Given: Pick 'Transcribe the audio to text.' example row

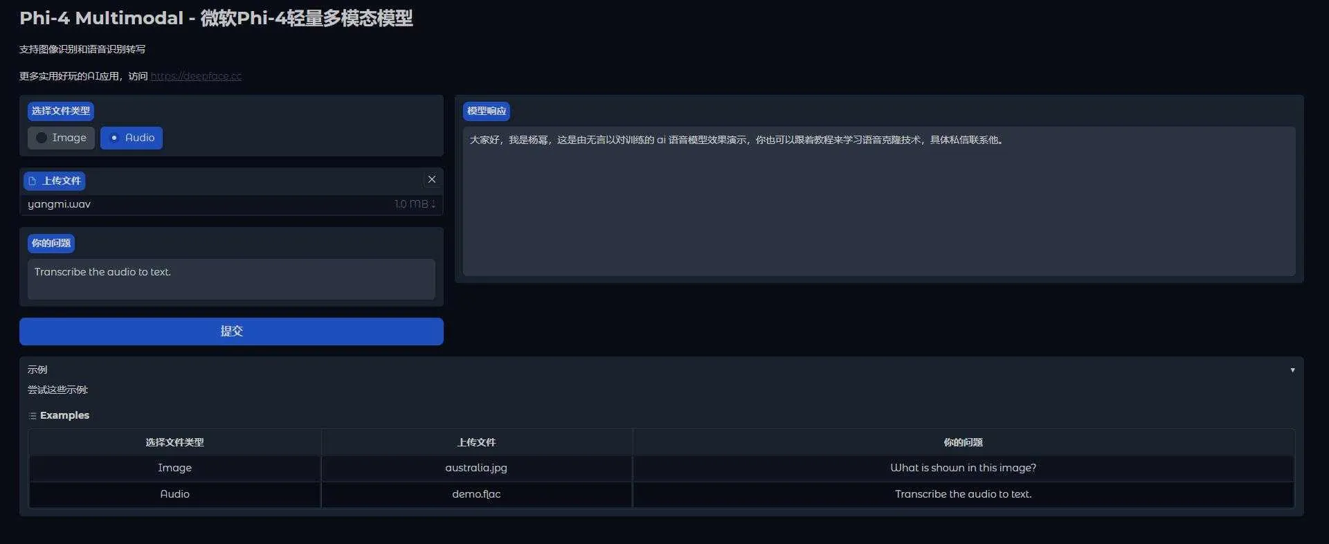Looking at the screenshot, I should point(963,494).
